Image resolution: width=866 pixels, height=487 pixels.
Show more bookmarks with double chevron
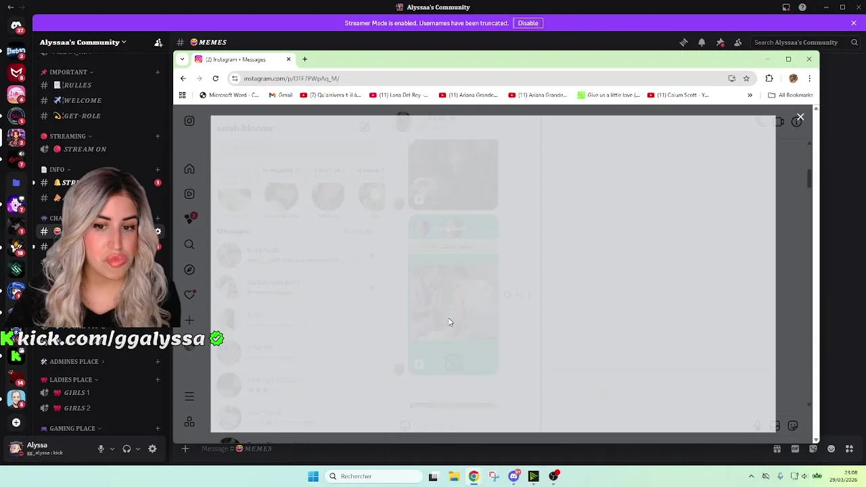click(750, 95)
